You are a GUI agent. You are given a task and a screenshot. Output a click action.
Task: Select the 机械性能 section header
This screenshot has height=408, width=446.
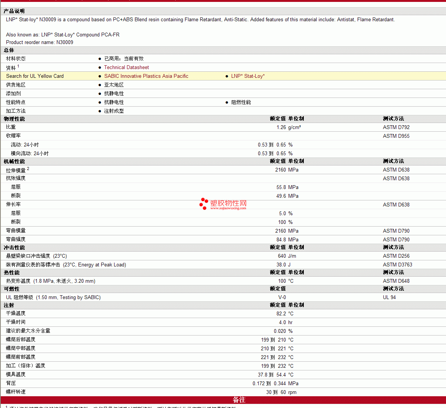tap(14, 161)
